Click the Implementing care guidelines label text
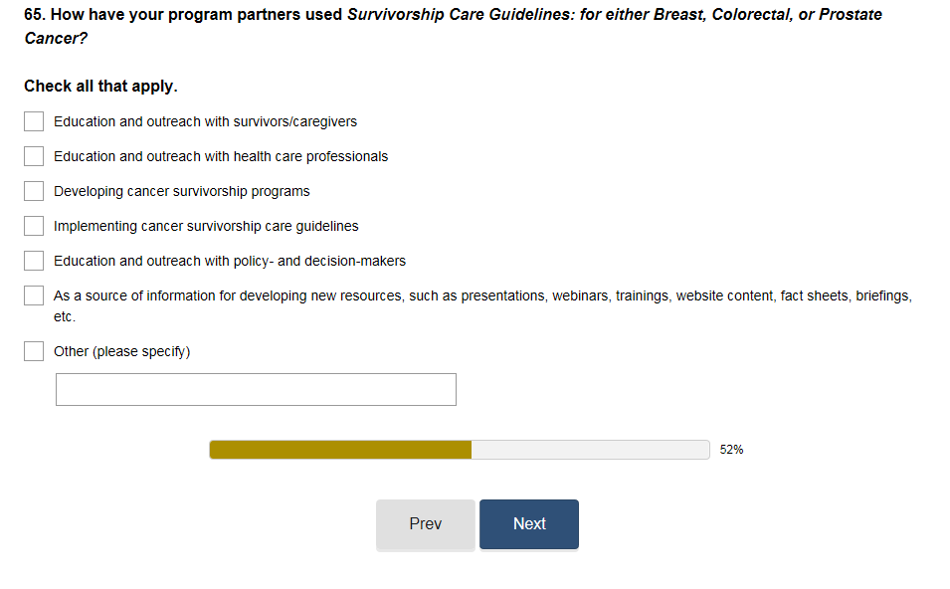Image resolution: width=950 pixels, height=589 pixels. [206, 226]
